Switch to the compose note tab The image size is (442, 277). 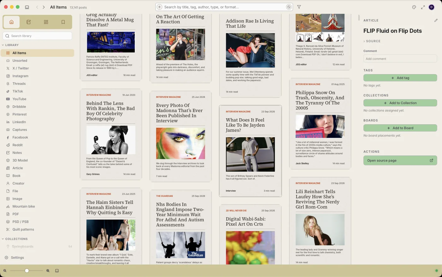29,22
